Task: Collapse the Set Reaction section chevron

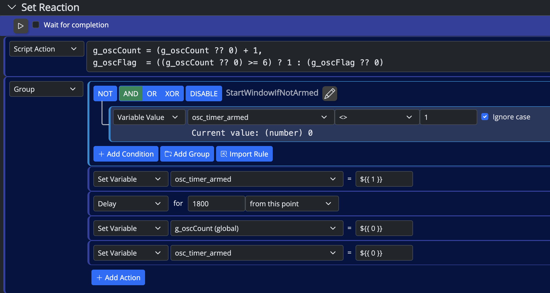Action: (x=12, y=7)
